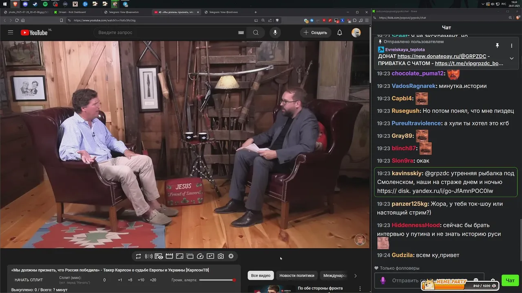This screenshot has width=522, height=293.
Task: Open YouTube notifications bell
Action: [x=339, y=33]
